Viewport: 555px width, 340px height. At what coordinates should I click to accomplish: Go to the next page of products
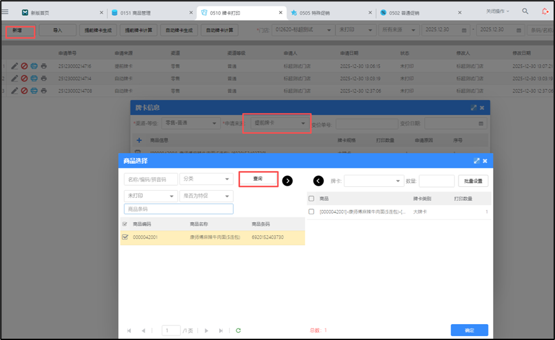coord(206,330)
